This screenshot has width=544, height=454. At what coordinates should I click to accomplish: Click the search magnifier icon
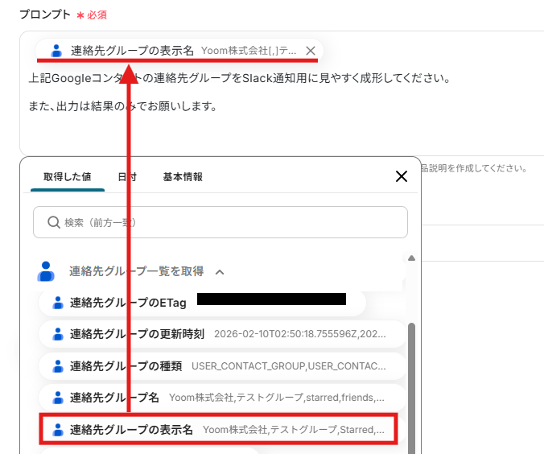pyautogui.click(x=54, y=222)
